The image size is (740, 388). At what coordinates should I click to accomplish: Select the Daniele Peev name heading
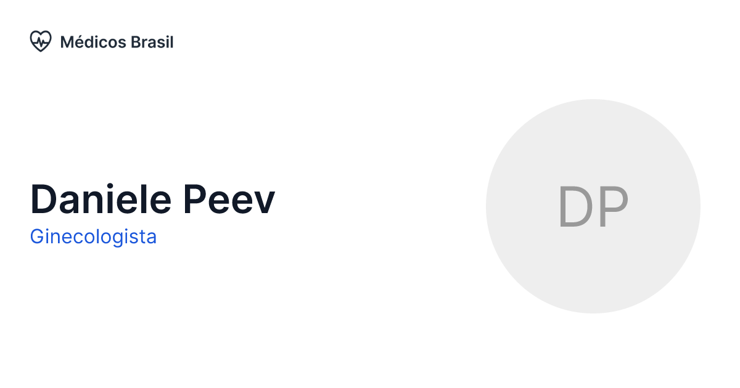pos(152,199)
